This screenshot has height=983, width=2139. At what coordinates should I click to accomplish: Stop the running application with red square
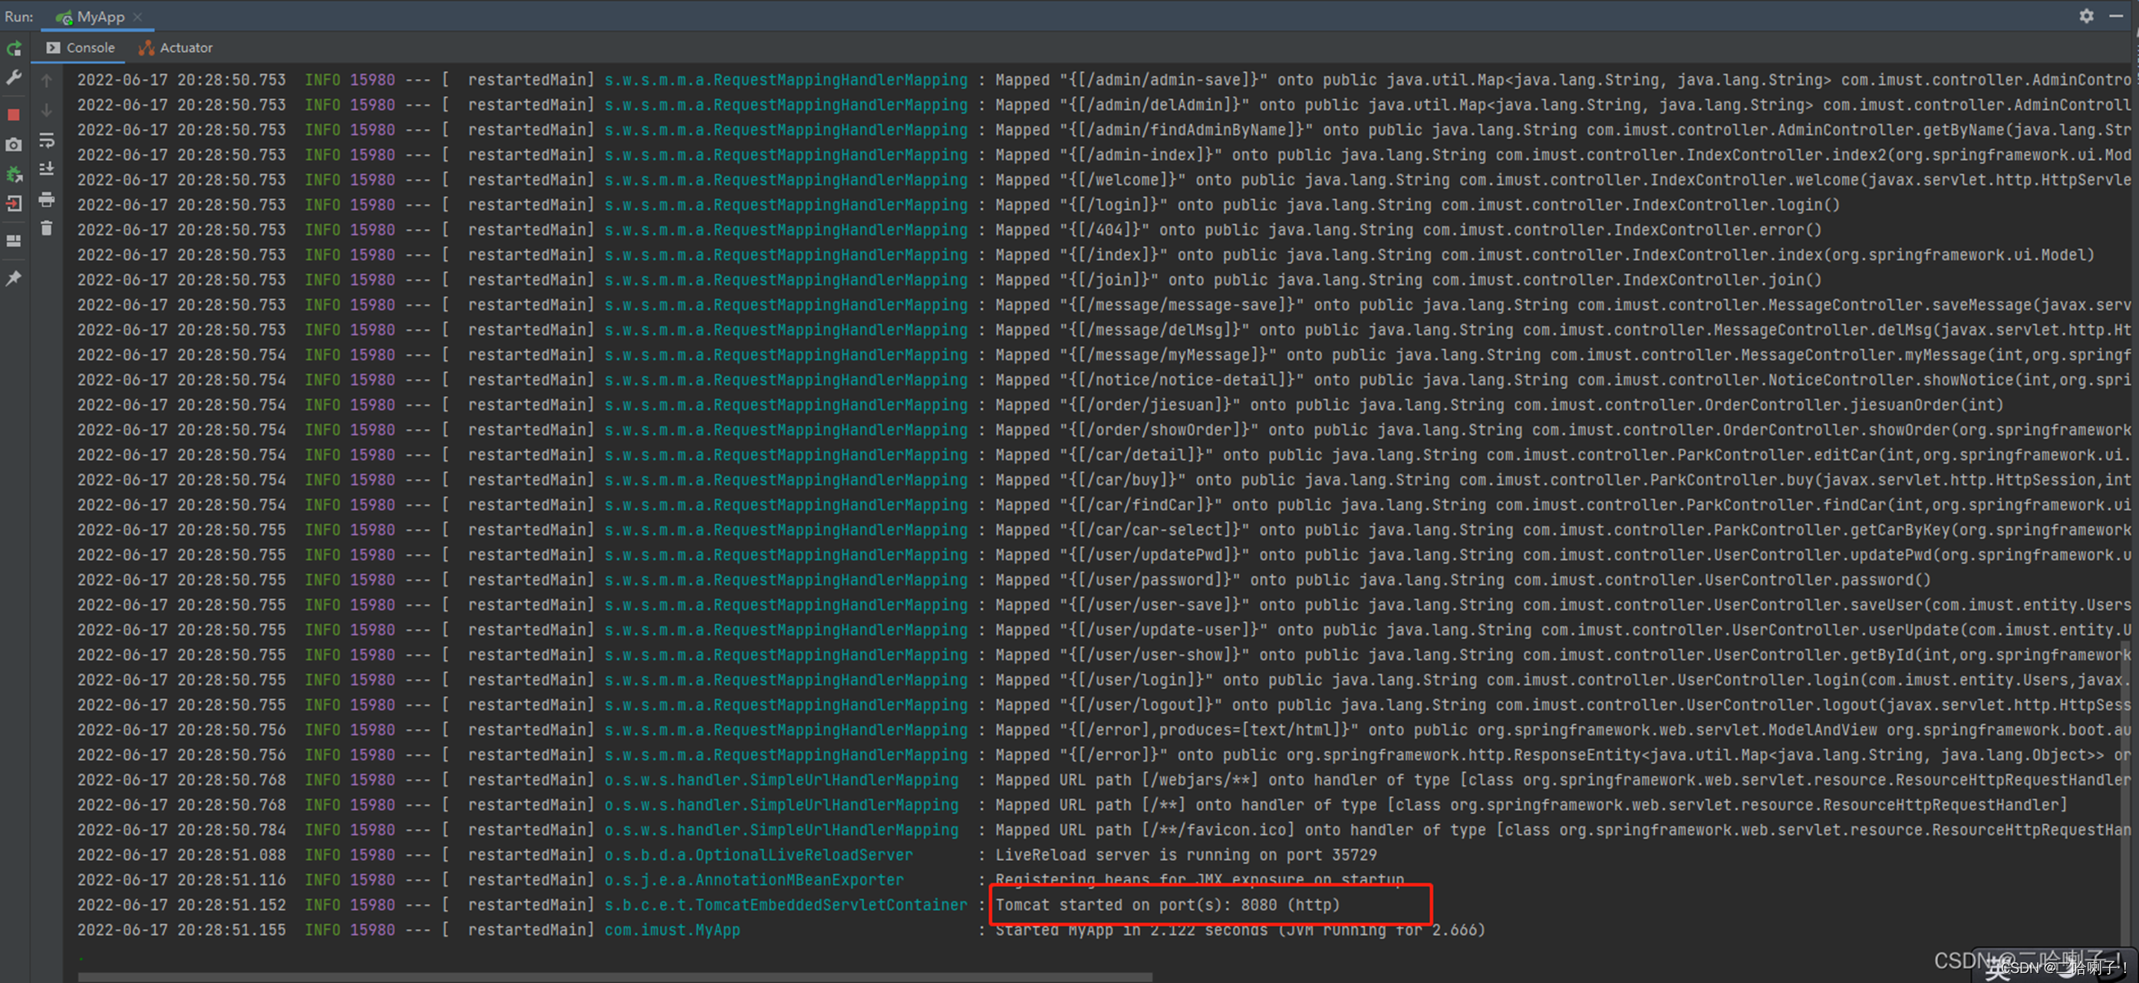click(x=14, y=114)
